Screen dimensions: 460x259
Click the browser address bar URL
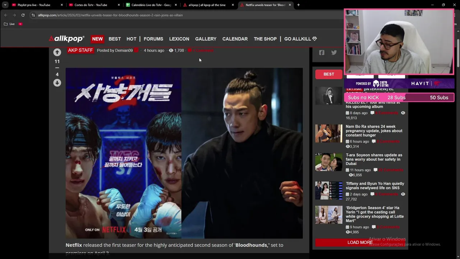point(110,15)
